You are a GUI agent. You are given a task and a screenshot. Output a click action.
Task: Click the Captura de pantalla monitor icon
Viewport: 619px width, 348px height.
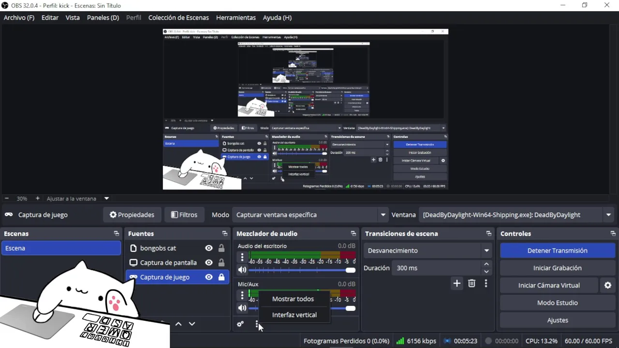(133, 262)
